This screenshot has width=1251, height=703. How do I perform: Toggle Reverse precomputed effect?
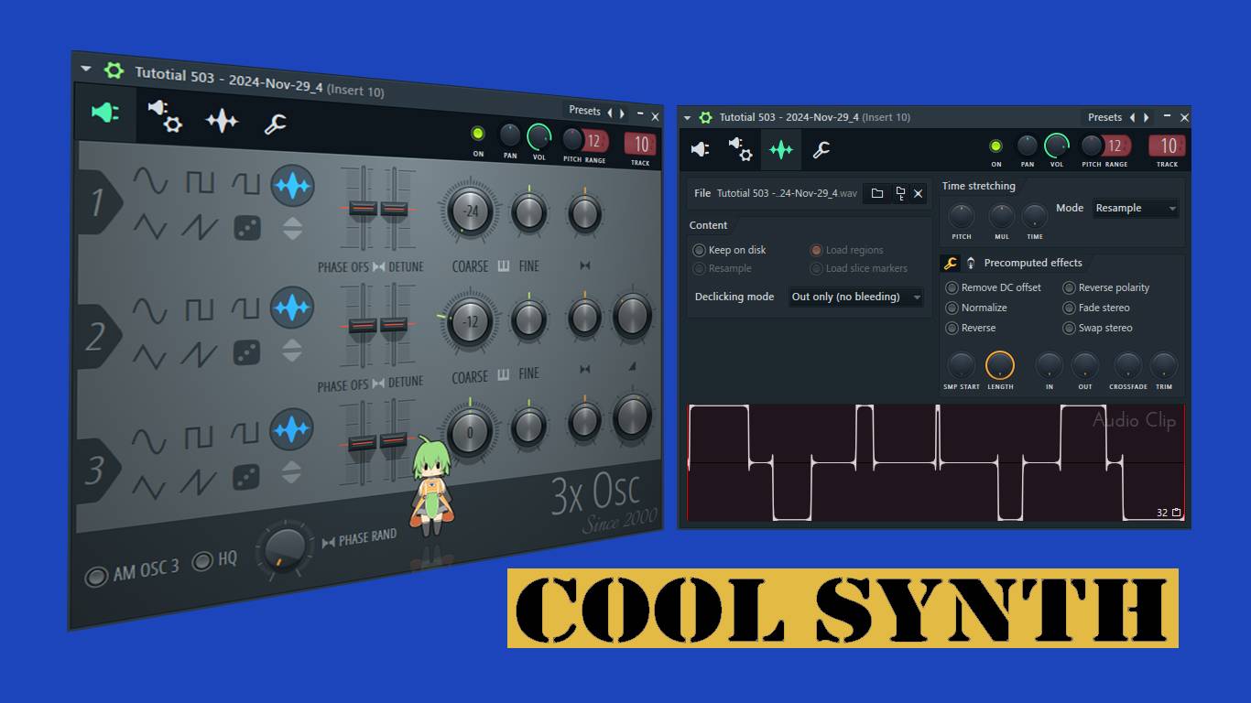[971, 328]
